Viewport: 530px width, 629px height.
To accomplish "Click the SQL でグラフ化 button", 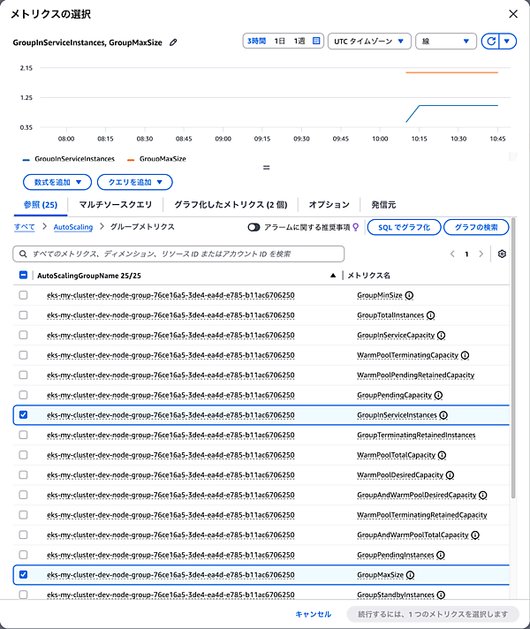I will click(404, 227).
